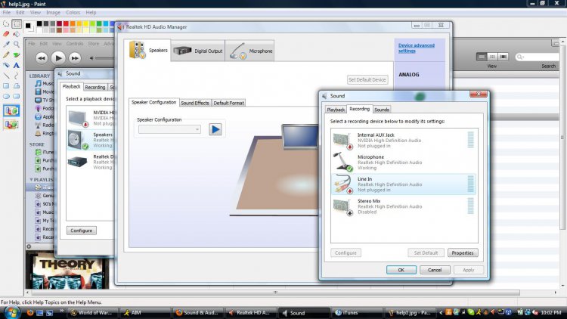Select the Brush tool in Paint
The height and width of the screenshot is (319, 567).
coord(17,55)
